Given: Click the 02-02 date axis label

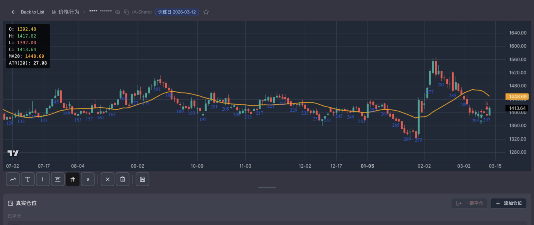Looking at the screenshot, I should coord(424,166).
